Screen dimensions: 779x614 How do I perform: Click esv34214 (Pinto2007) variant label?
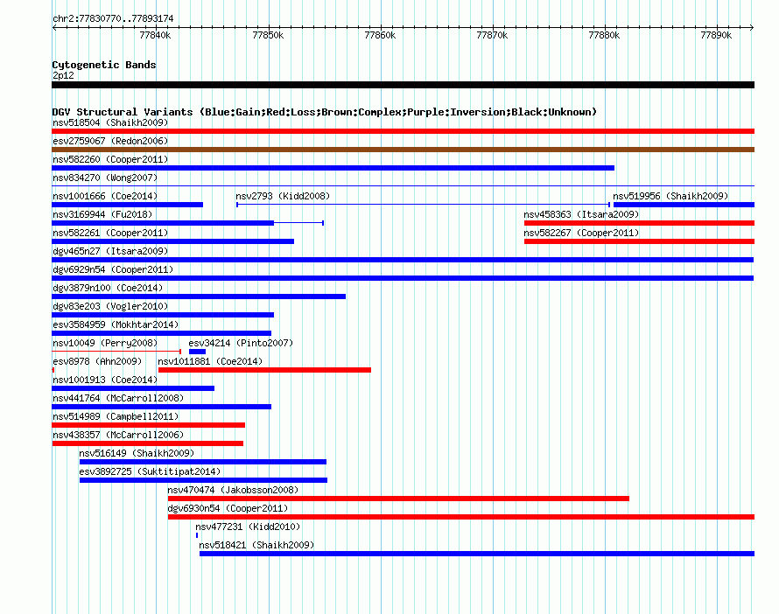click(x=241, y=343)
